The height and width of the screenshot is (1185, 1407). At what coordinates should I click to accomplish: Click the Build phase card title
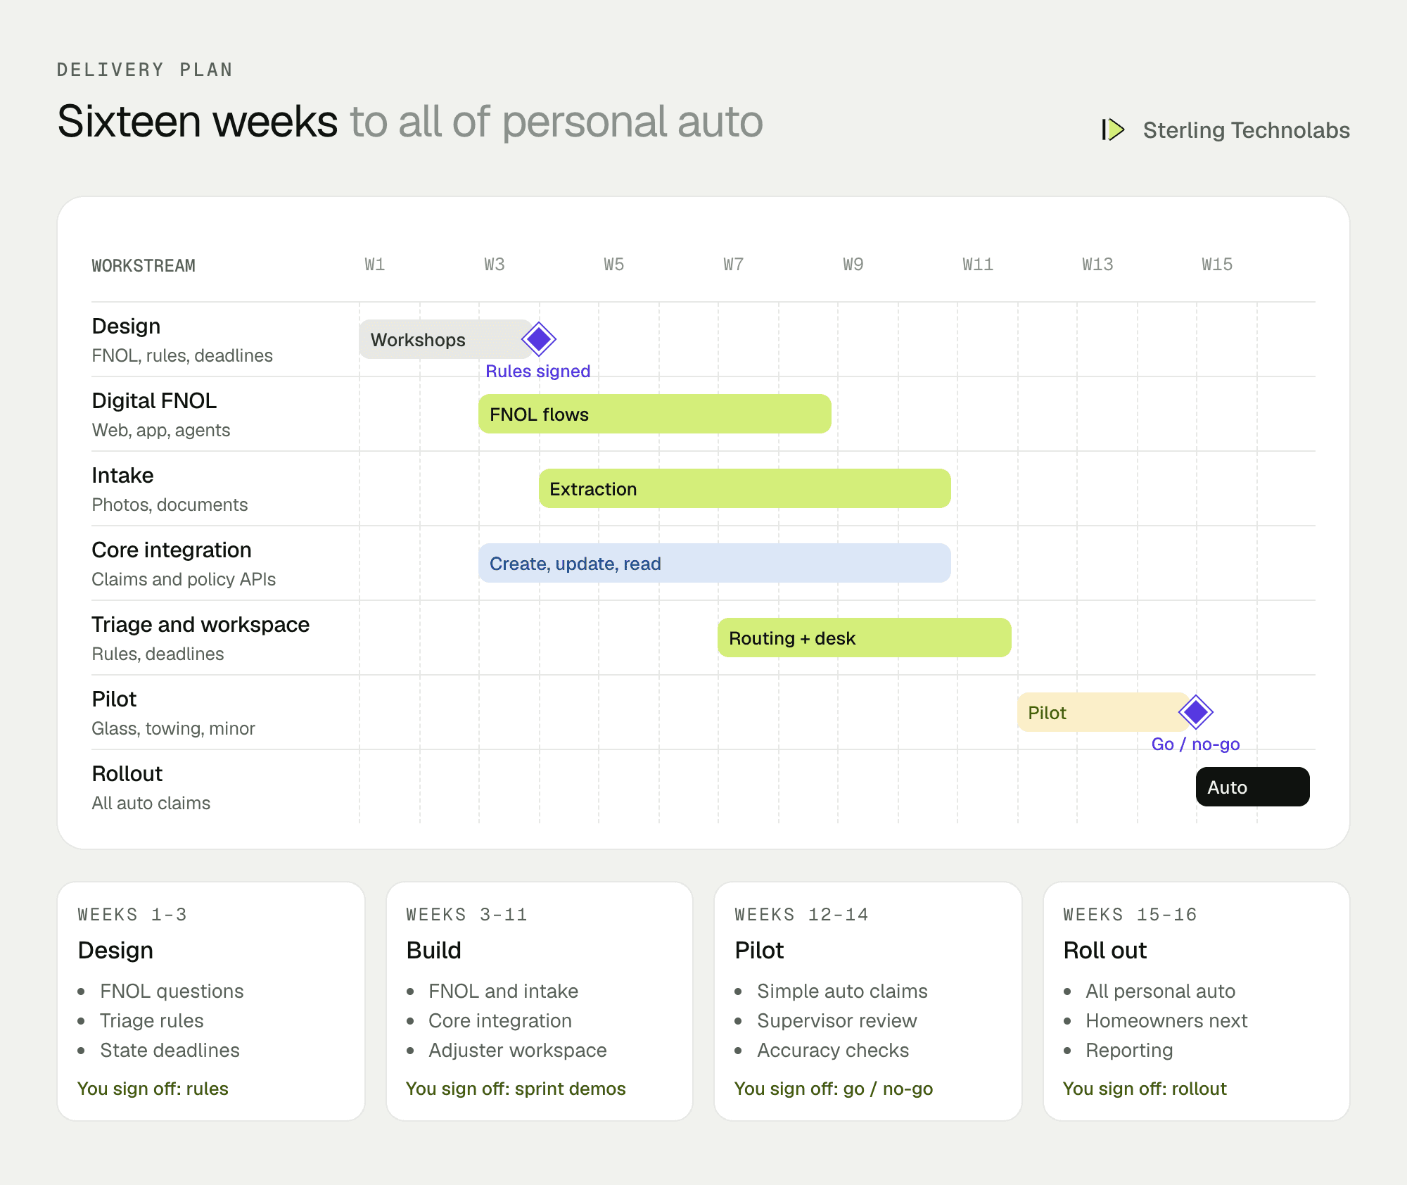pyautogui.click(x=434, y=951)
